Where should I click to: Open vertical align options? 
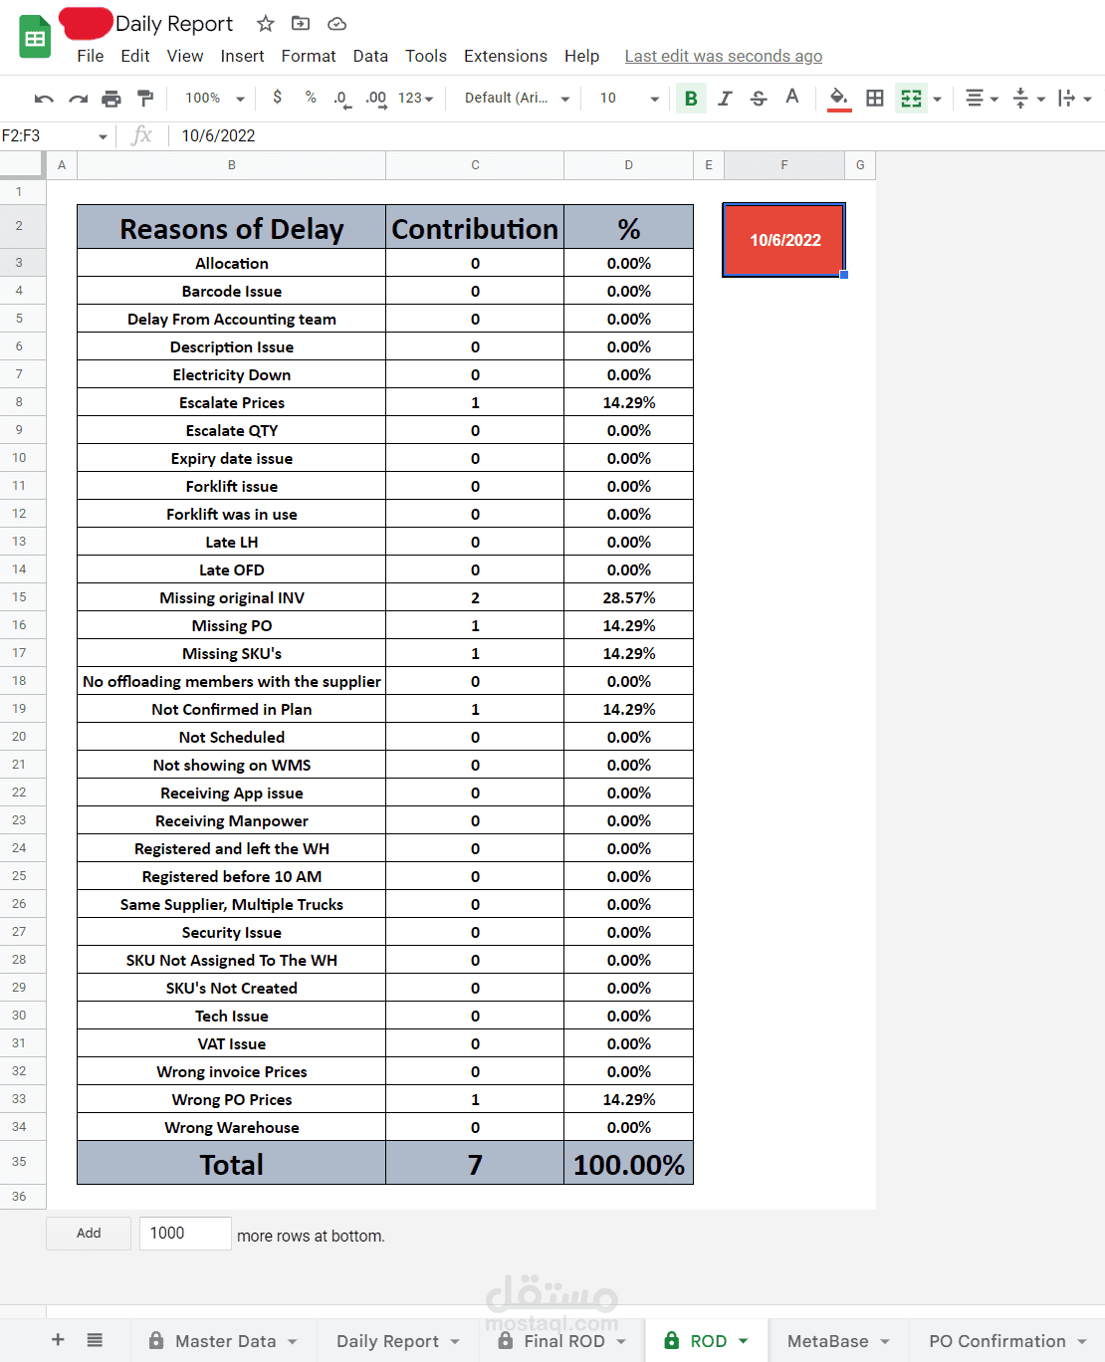click(1028, 99)
